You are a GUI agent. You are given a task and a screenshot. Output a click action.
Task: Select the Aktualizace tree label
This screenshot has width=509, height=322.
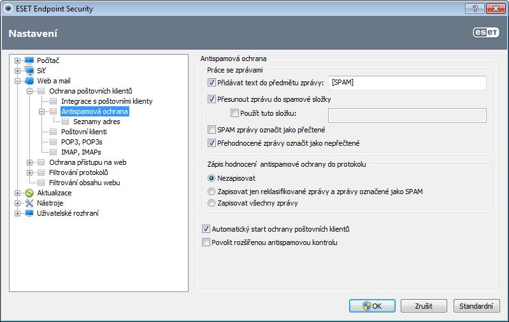pyautogui.click(x=54, y=193)
